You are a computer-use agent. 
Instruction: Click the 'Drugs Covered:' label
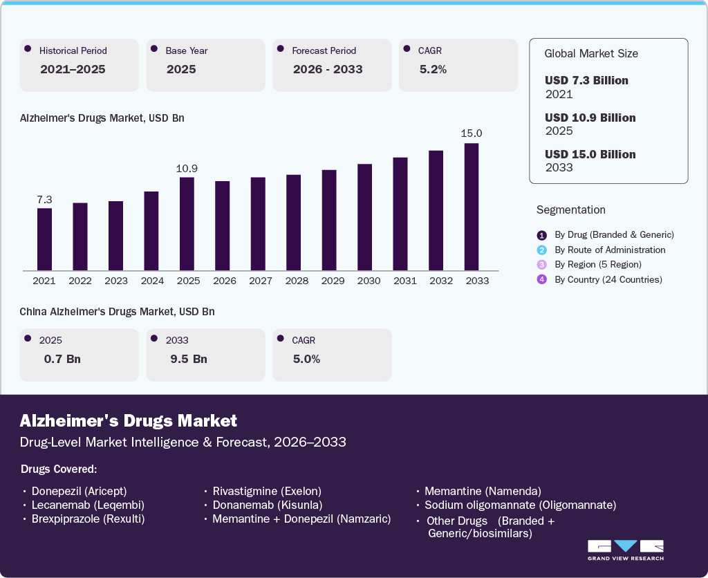point(59,469)
